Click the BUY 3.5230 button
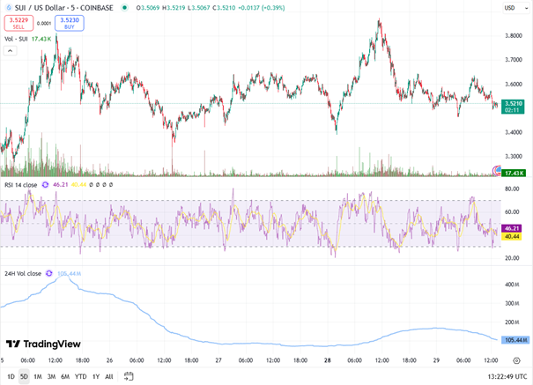The image size is (533, 385). point(69,24)
